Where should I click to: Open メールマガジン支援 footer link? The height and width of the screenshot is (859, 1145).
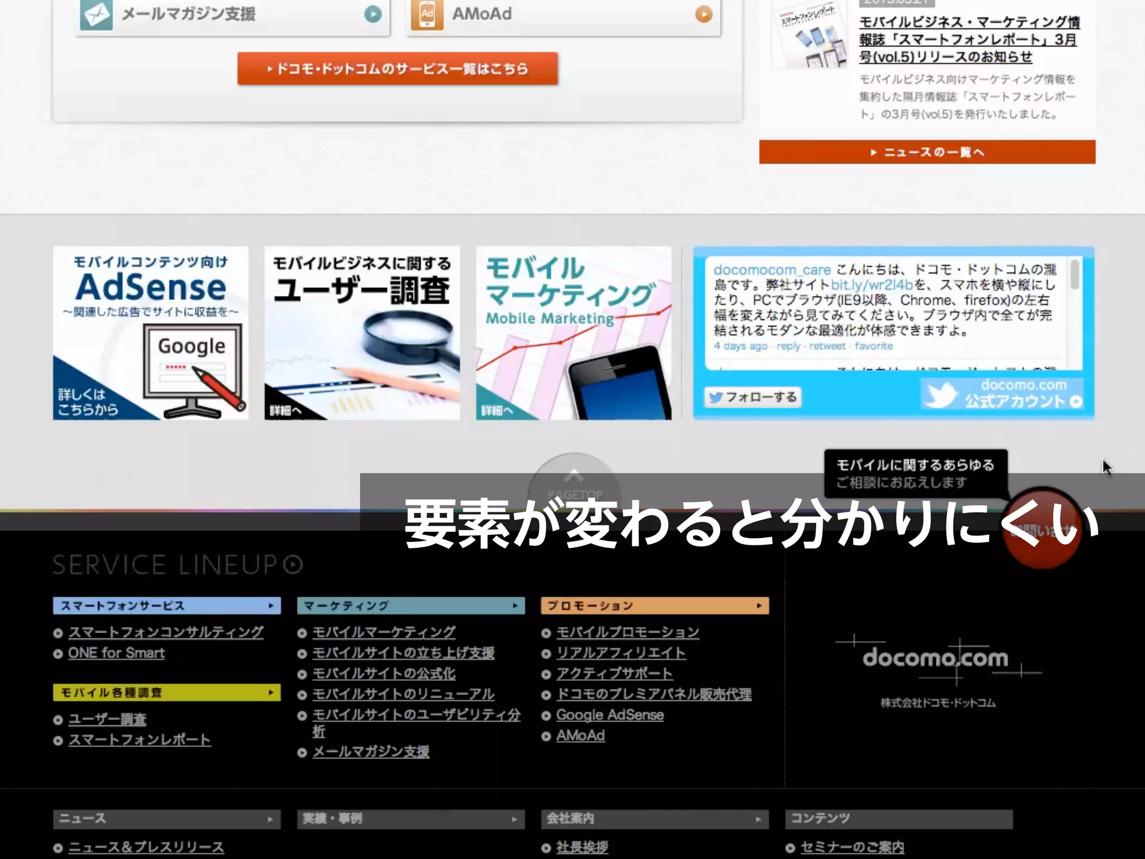pos(371,752)
